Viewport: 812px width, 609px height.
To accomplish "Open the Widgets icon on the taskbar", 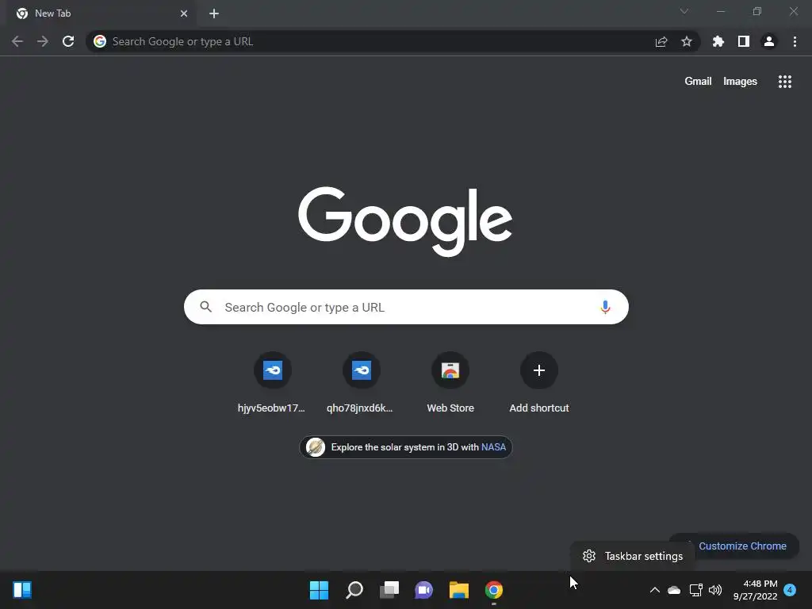I will (22, 590).
